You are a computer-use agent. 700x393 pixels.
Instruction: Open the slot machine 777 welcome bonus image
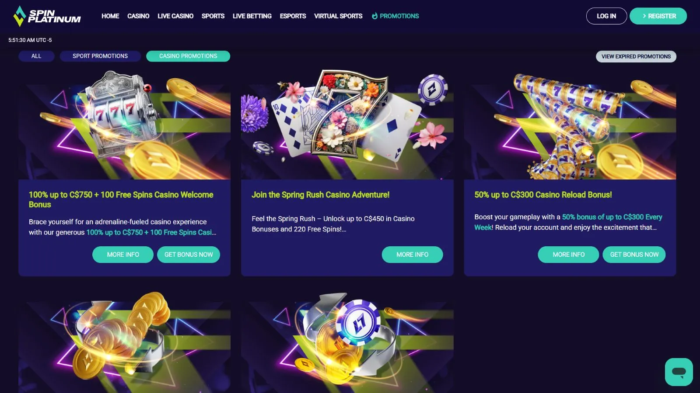pyautogui.click(x=124, y=125)
